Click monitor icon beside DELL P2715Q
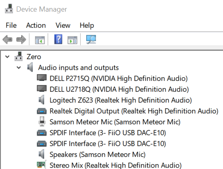Image resolution: width=223 pixels, height=169 pixels. click(42, 78)
